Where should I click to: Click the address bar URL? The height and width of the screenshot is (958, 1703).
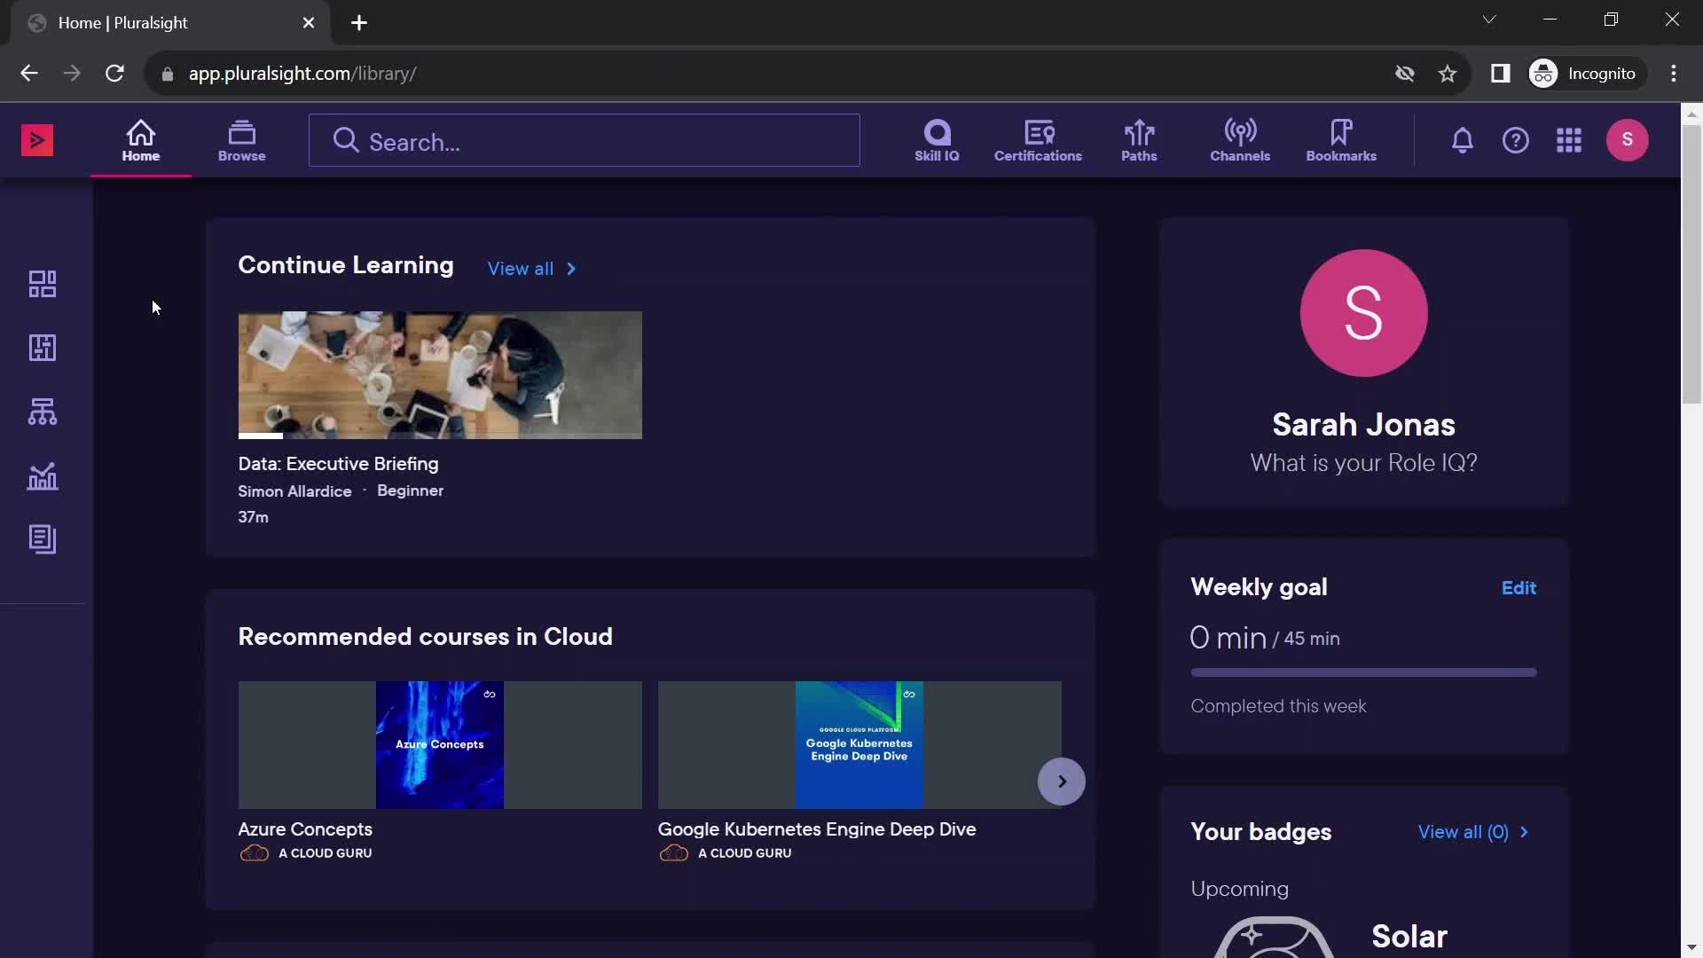point(302,74)
